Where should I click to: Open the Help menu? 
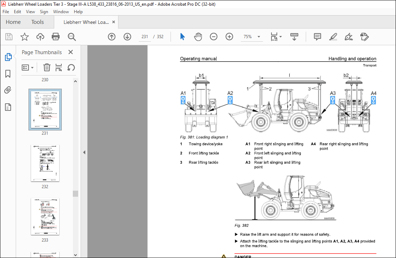point(78,12)
